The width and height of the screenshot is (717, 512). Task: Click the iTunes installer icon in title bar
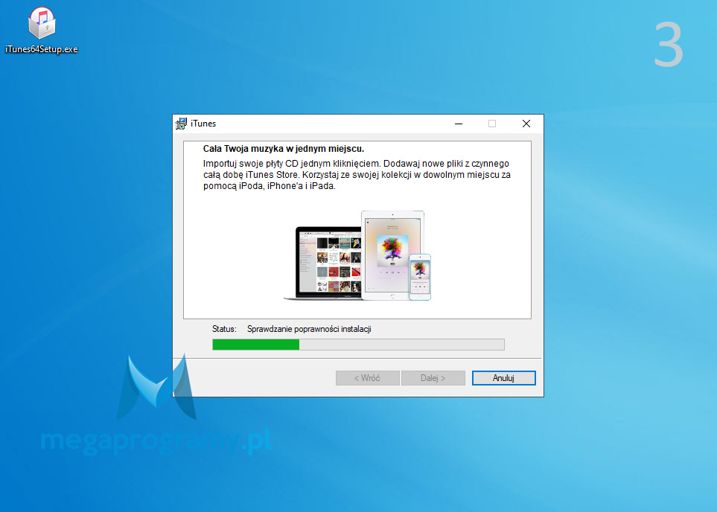tap(181, 124)
